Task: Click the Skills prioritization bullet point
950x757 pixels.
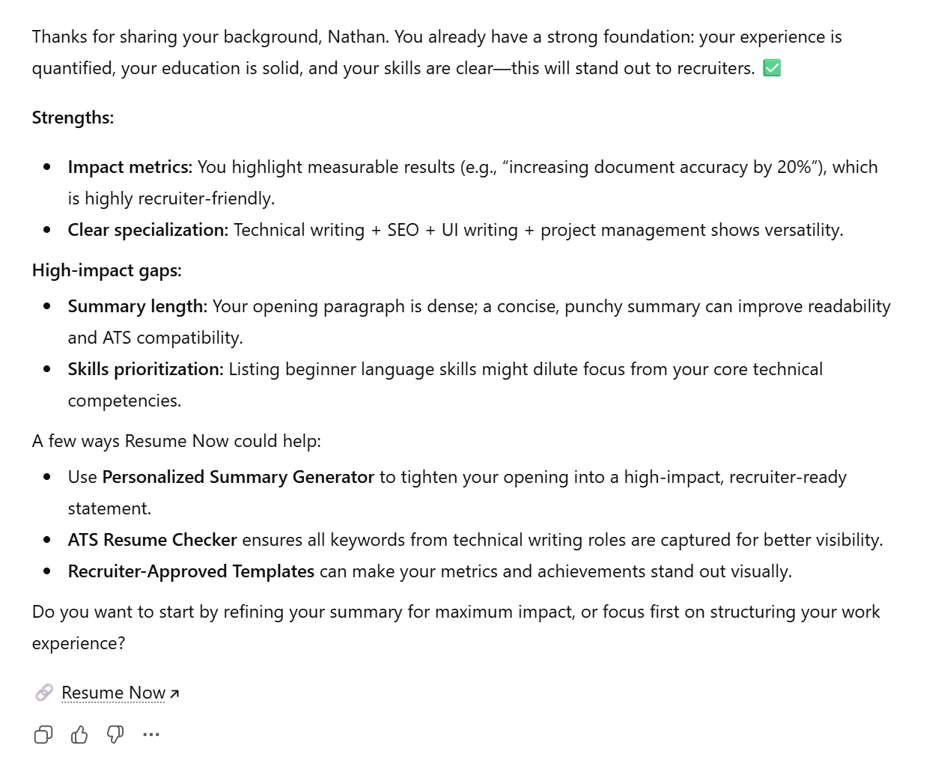Action: (147, 369)
